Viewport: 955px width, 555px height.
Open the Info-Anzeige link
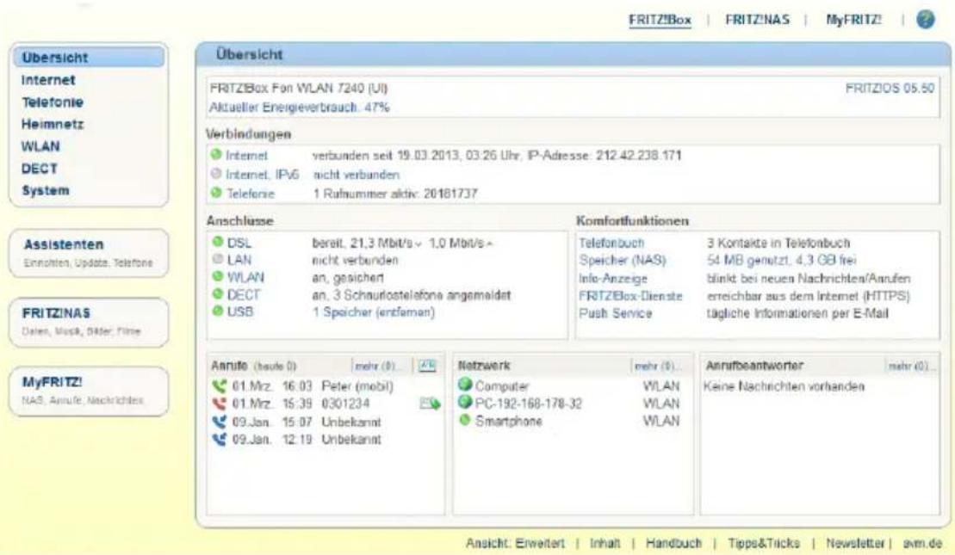[613, 278]
